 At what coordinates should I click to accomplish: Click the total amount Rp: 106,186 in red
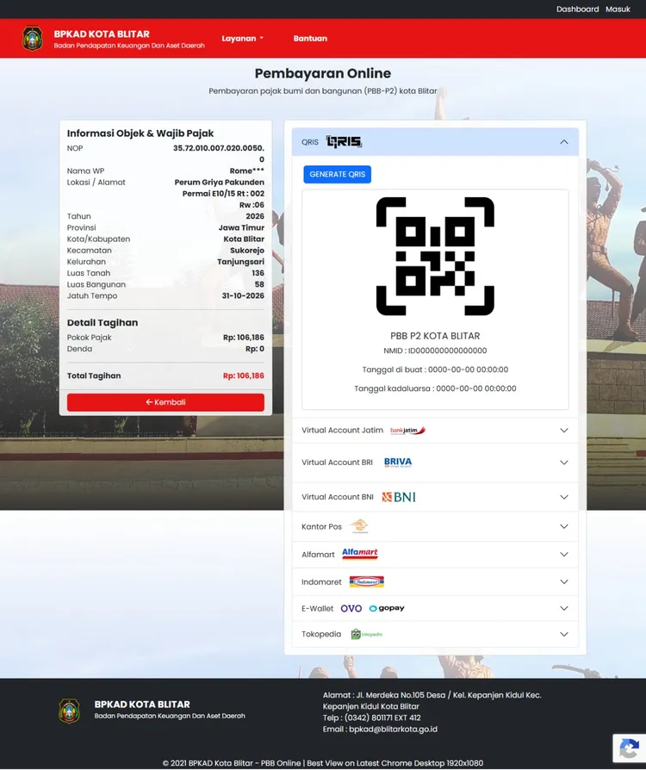pyautogui.click(x=243, y=376)
